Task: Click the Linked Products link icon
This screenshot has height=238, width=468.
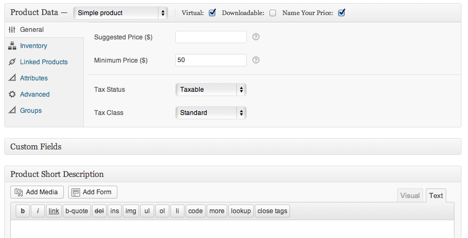Action: [x=12, y=62]
